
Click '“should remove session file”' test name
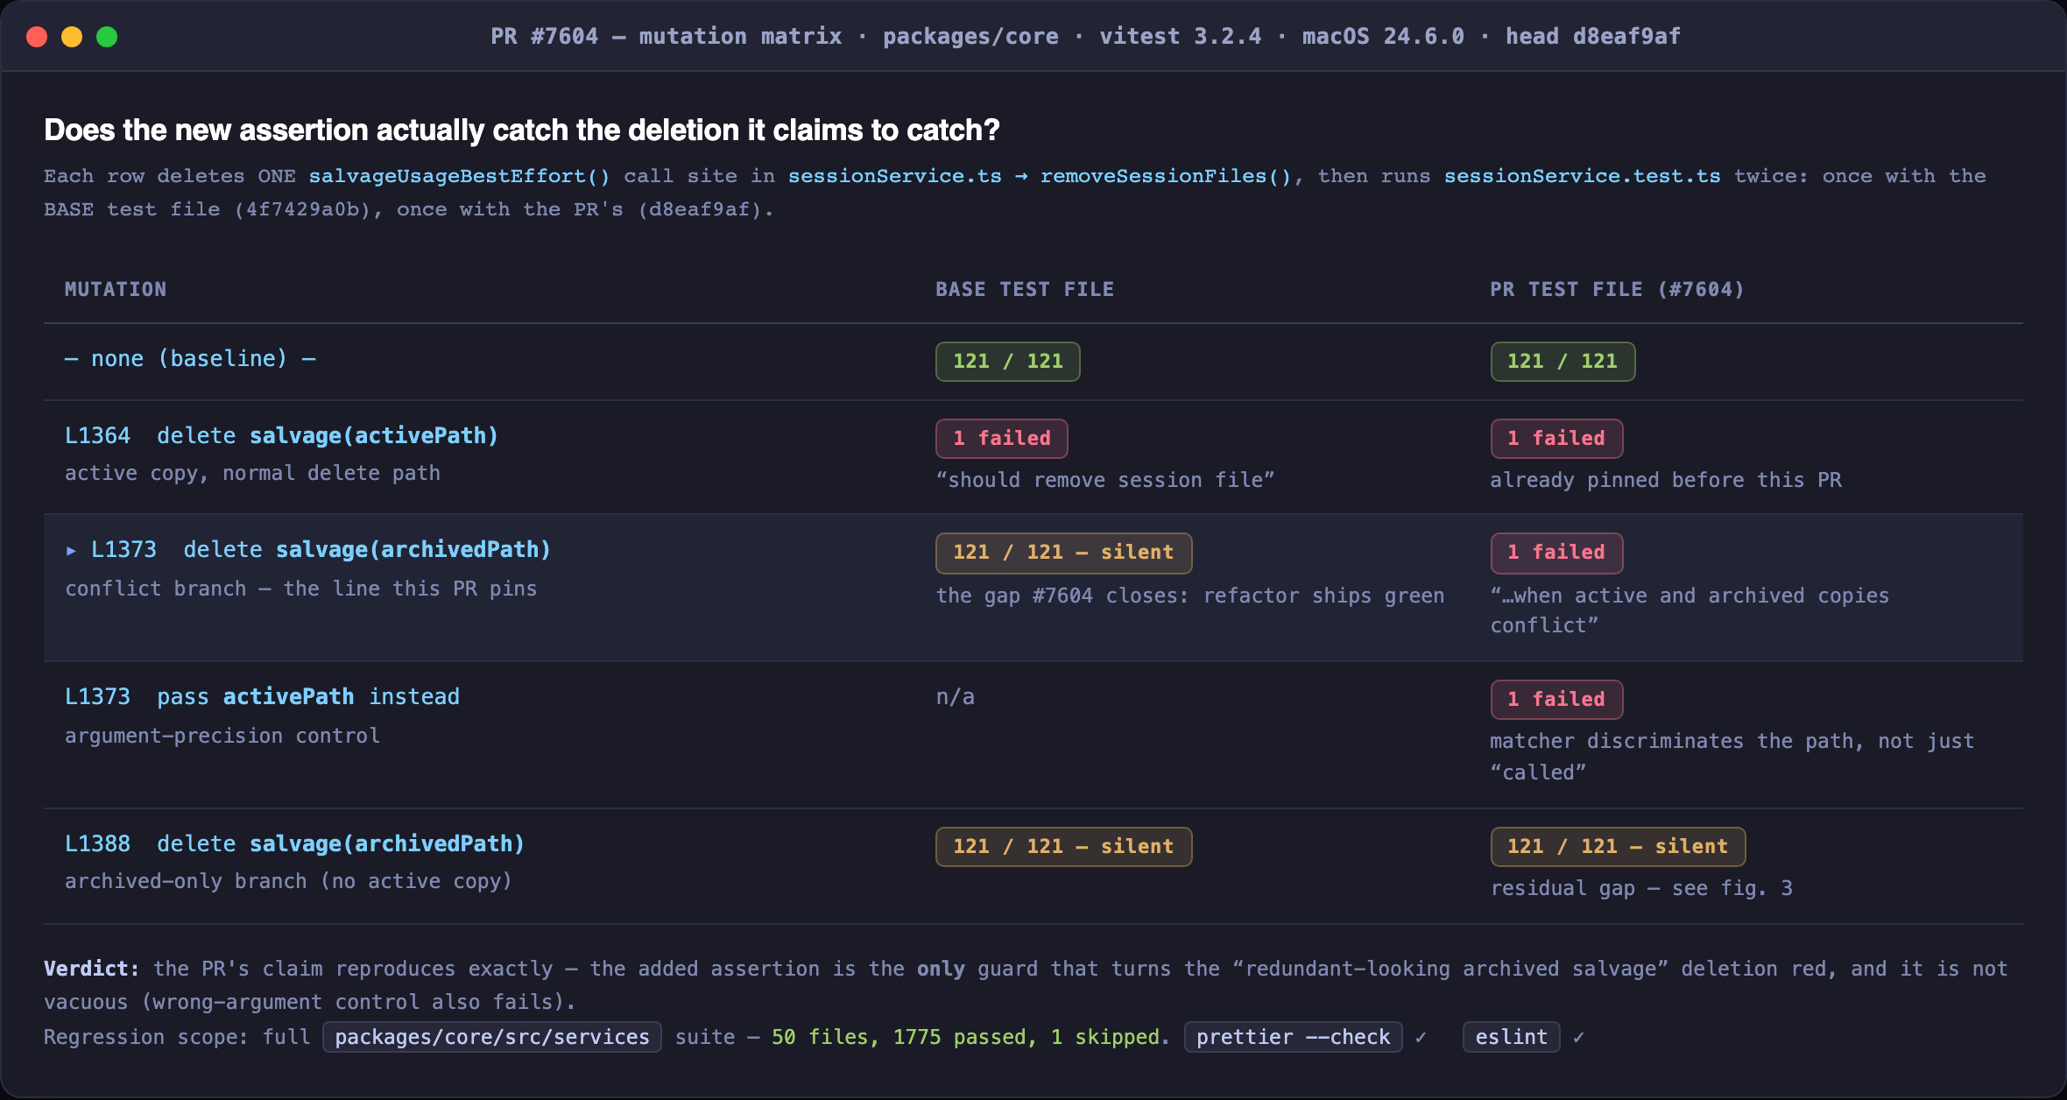coord(1105,480)
